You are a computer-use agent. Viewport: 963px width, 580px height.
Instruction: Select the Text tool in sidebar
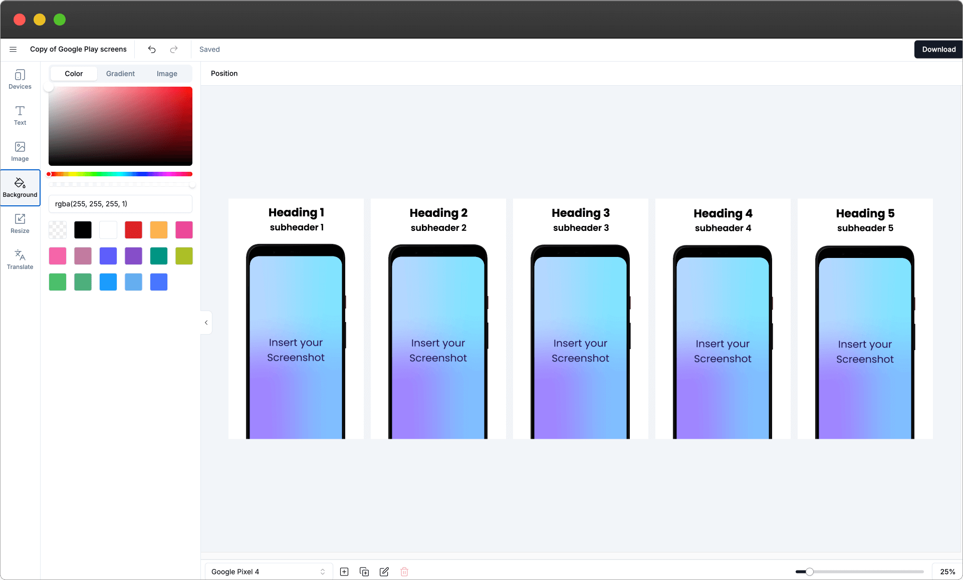click(20, 115)
